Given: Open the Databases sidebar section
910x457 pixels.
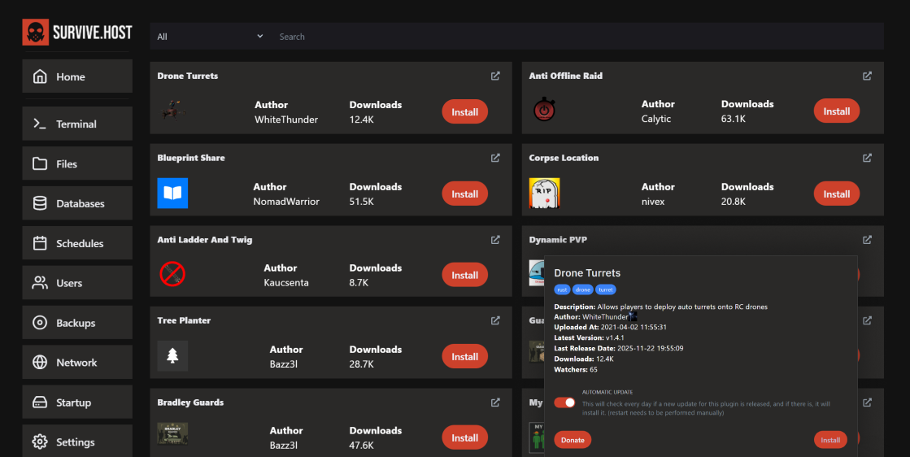Looking at the screenshot, I should pyautogui.click(x=80, y=204).
